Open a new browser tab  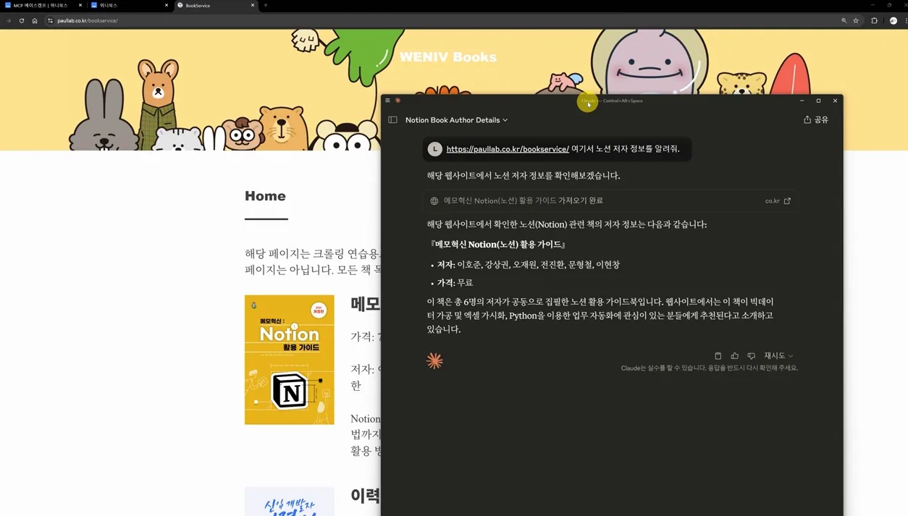[266, 5]
